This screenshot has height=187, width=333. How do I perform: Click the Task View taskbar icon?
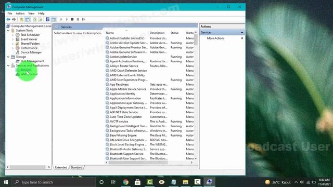point(113,182)
